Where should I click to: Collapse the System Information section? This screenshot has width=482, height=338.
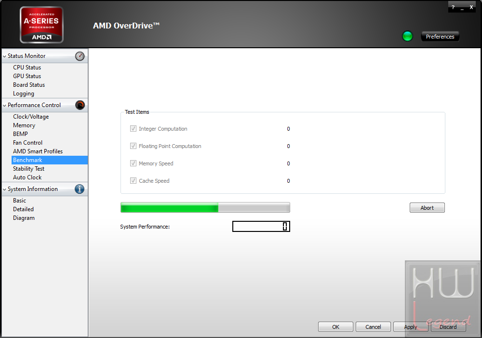(5, 189)
